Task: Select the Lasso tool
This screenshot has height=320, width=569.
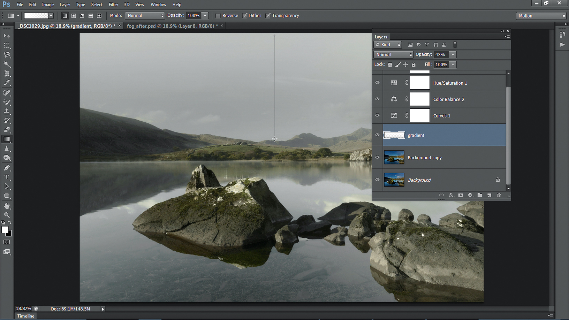Action: pyautogui.click(x=7, y=55)
